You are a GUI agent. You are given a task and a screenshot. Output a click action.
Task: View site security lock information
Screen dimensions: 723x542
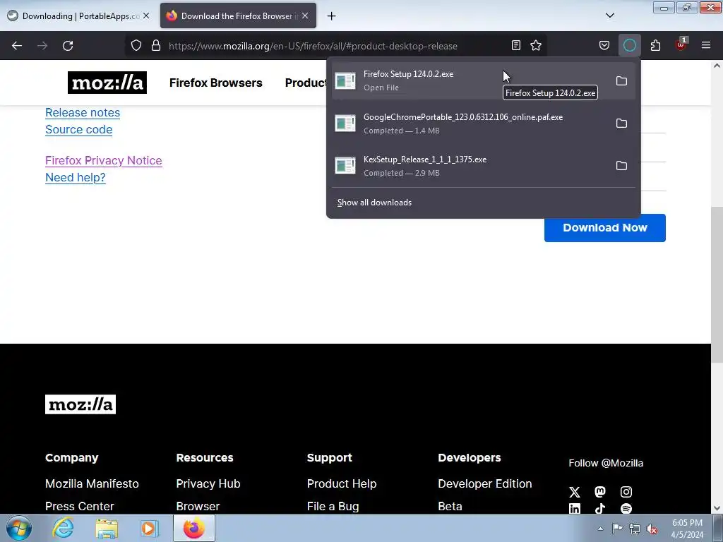click(x=156, y=46)
